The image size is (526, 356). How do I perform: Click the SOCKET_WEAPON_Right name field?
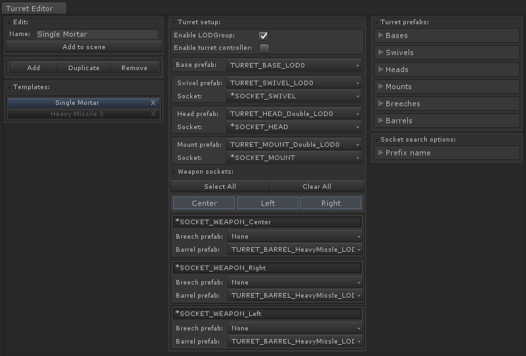click(267, 268)
